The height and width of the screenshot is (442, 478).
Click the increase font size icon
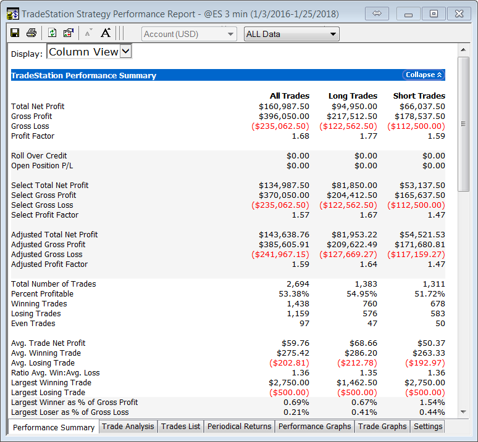[x=106, y=33]
